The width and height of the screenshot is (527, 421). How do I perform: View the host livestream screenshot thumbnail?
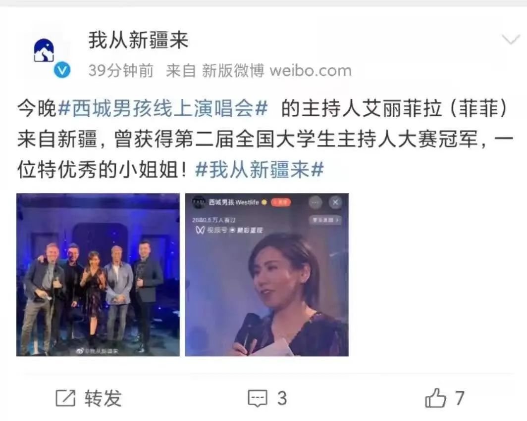pos(267,275)
